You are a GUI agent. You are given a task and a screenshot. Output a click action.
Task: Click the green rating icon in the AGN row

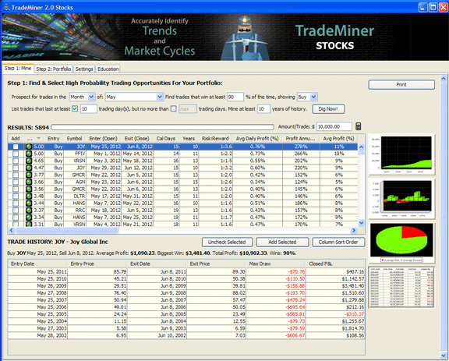pyautogui.click(x=29, y=182)
